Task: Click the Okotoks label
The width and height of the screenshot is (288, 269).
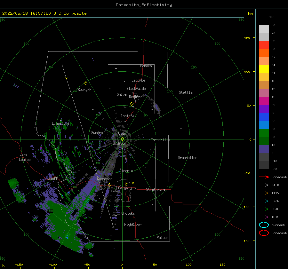Action: [128, 213]
